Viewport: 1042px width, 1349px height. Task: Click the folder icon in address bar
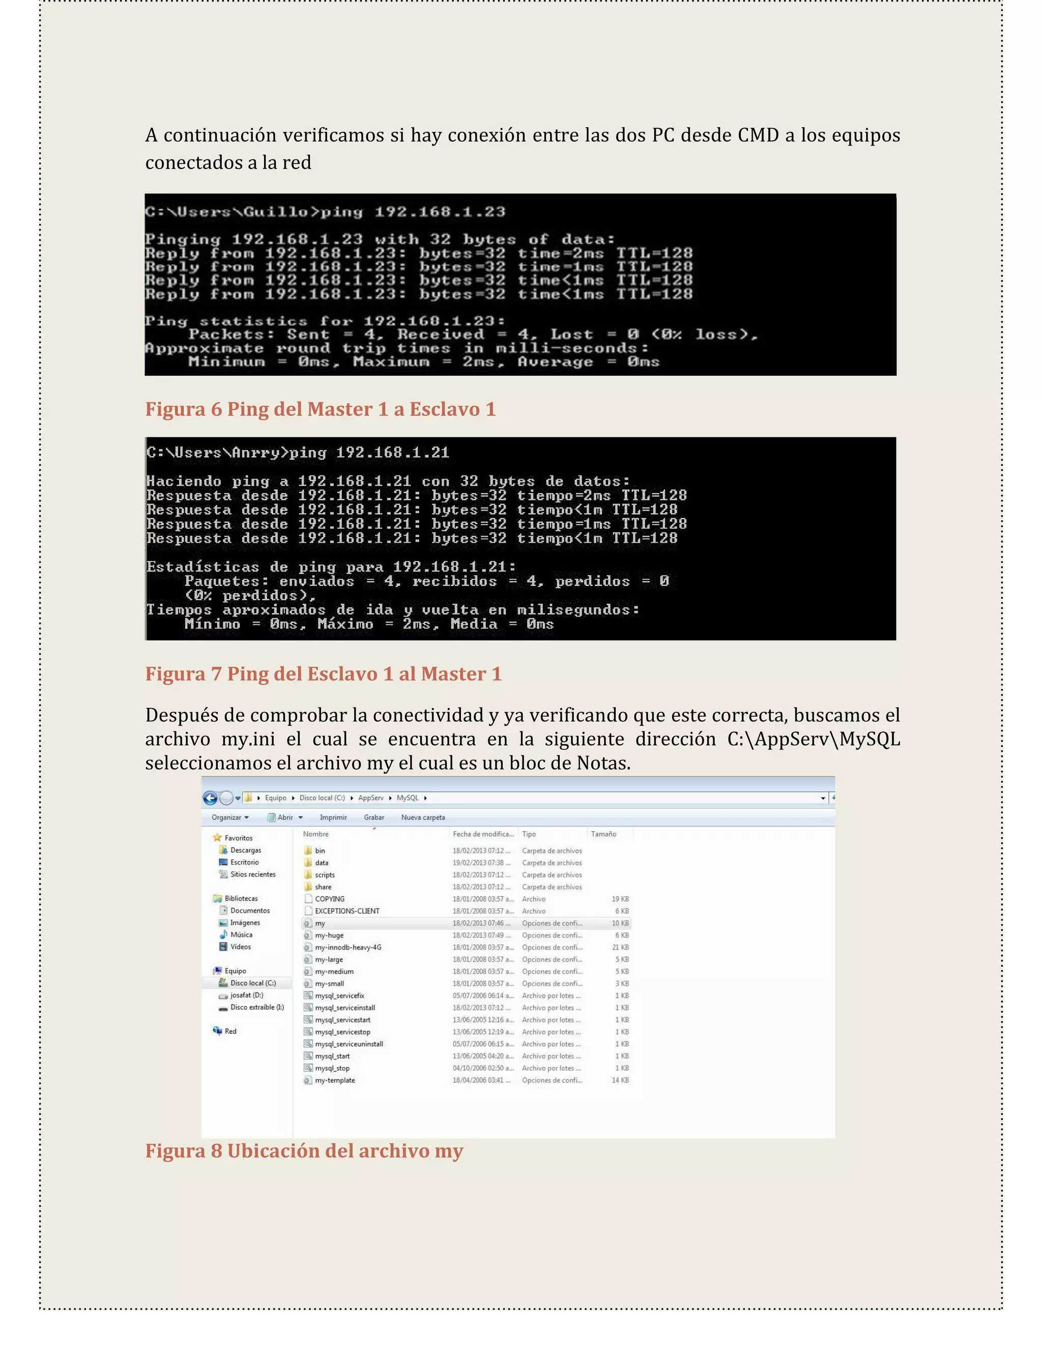click(249, 798)
